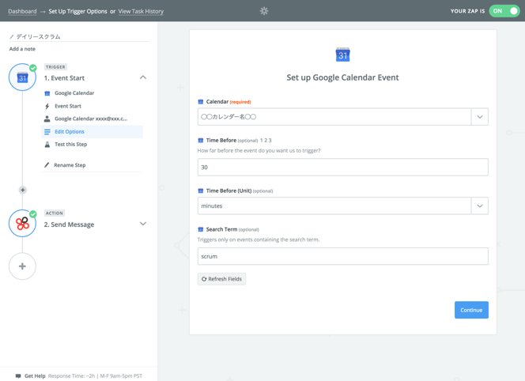Image resolution: width=525 pixels, height=381 pixels.
Task: Click the Continue button
Action: click(471, 310)
